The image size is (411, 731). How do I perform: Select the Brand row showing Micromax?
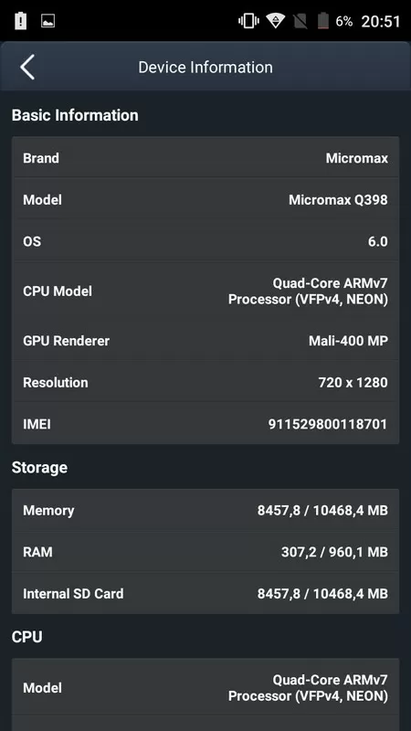[x=205, y=158]
